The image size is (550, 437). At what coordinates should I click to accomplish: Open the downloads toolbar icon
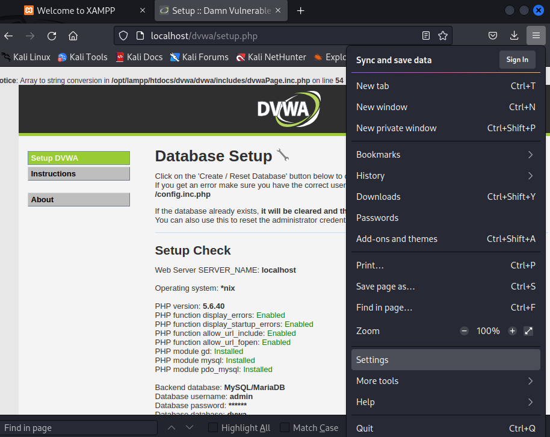[514, 36]
